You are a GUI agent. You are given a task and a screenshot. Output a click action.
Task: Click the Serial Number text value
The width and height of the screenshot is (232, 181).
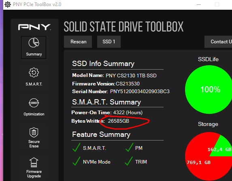pyautogui.click(x=140, y=92)
